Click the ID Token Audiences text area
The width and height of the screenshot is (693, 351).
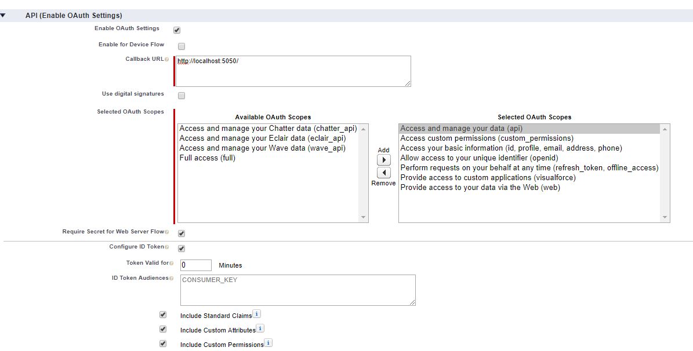click(298, 290)
